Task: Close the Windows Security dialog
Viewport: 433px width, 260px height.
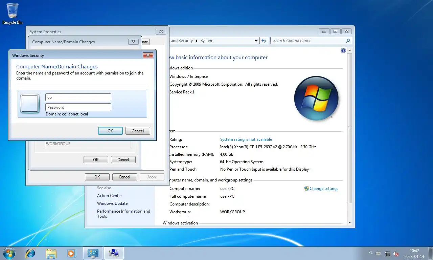Action: point(148,56)
